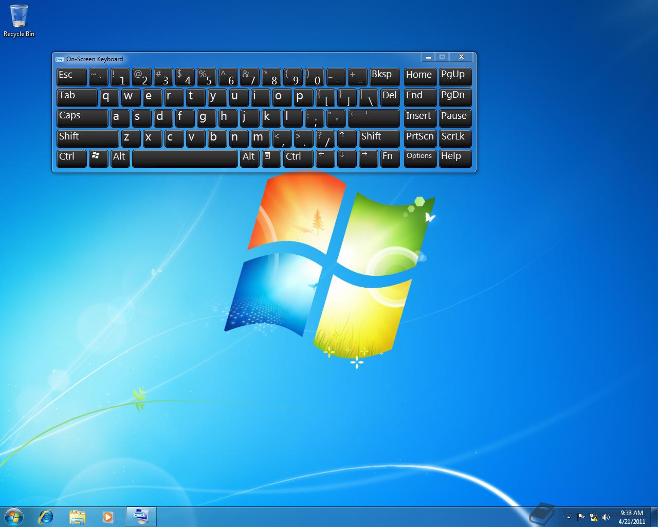
Task: Toggle the left Alt key
Action: [x=120, y=159]
